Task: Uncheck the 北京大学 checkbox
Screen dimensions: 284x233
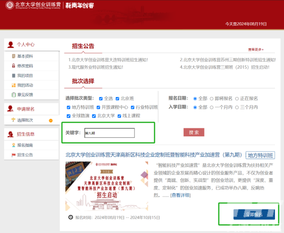Action: [94, 116]
